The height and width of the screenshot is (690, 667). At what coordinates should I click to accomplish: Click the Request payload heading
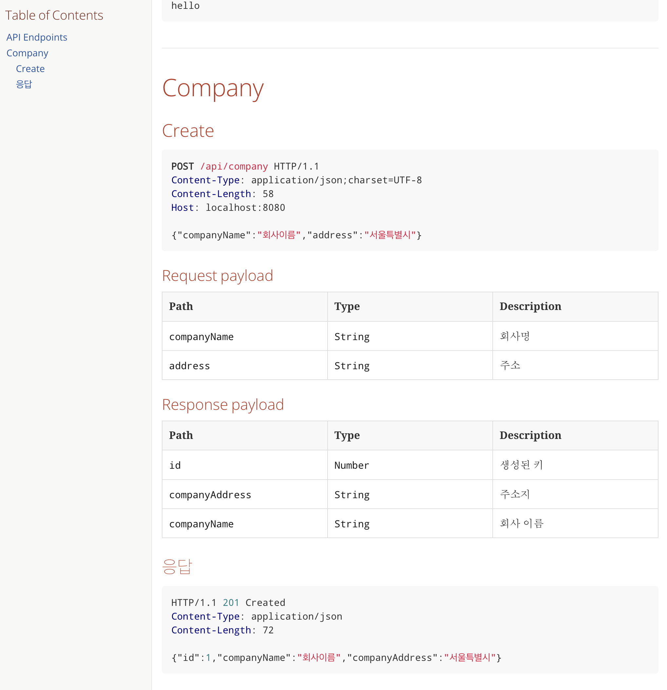[218, 276]
